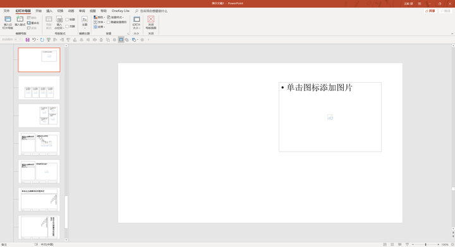
Task: Click the spell-check icon in status bar
Action: tap(36, 244)
